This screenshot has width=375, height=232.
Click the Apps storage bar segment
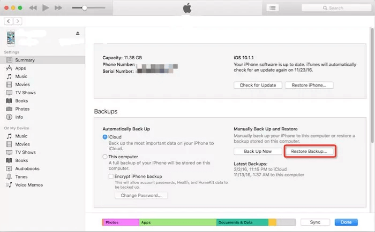pos(178,222)
